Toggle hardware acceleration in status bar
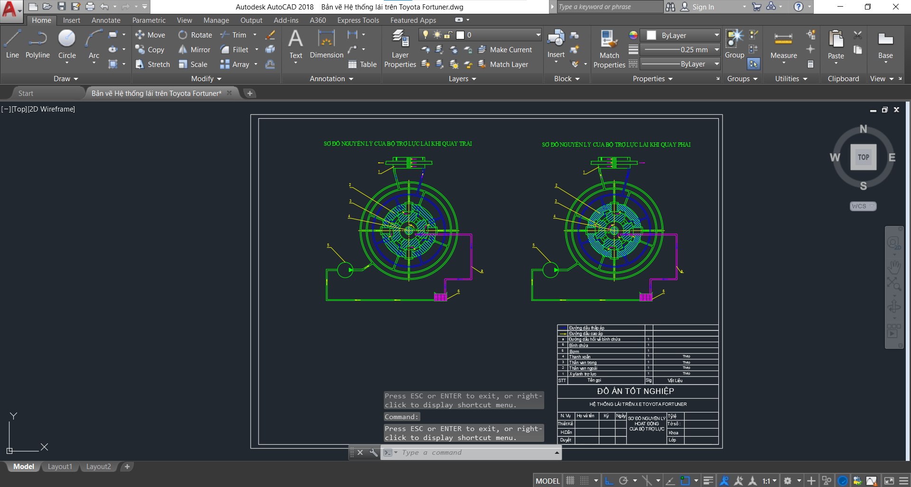 (x=843, y=481)
